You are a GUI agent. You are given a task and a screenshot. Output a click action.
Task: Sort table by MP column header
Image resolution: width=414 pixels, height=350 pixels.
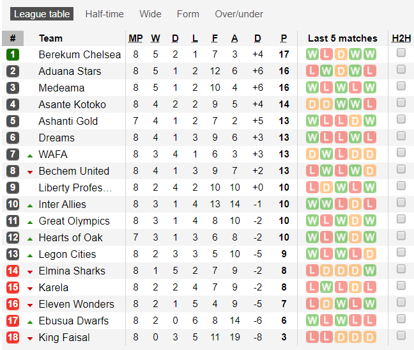[135, 38]
